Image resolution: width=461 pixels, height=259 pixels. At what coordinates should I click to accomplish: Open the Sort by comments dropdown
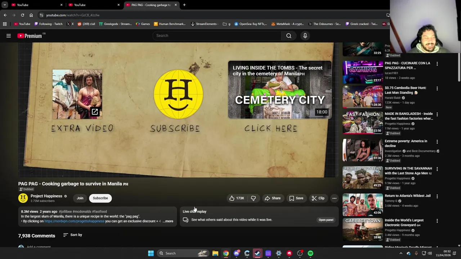coord(73,235)
